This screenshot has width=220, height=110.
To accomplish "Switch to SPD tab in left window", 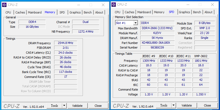I will coord(62,12).
